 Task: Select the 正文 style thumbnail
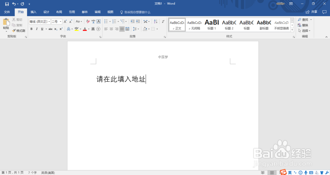coord(177,25)
